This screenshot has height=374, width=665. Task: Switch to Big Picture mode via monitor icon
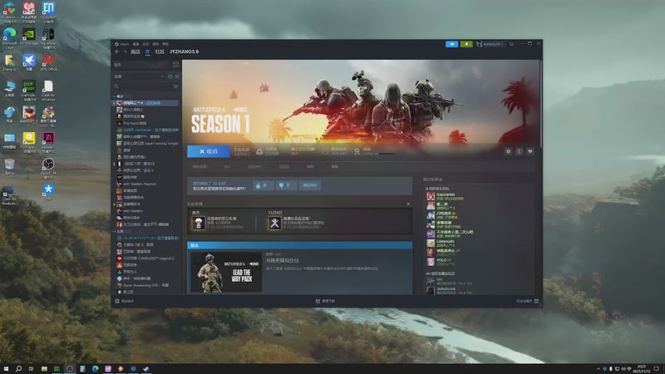(511, 44)
